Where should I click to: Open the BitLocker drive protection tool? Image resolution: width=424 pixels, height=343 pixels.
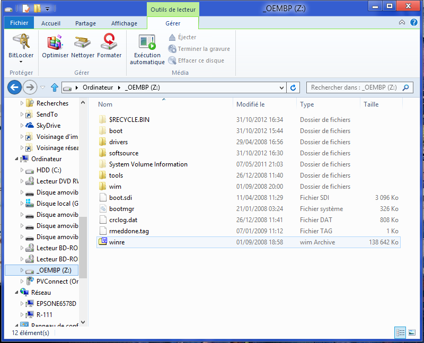point(21,46)
